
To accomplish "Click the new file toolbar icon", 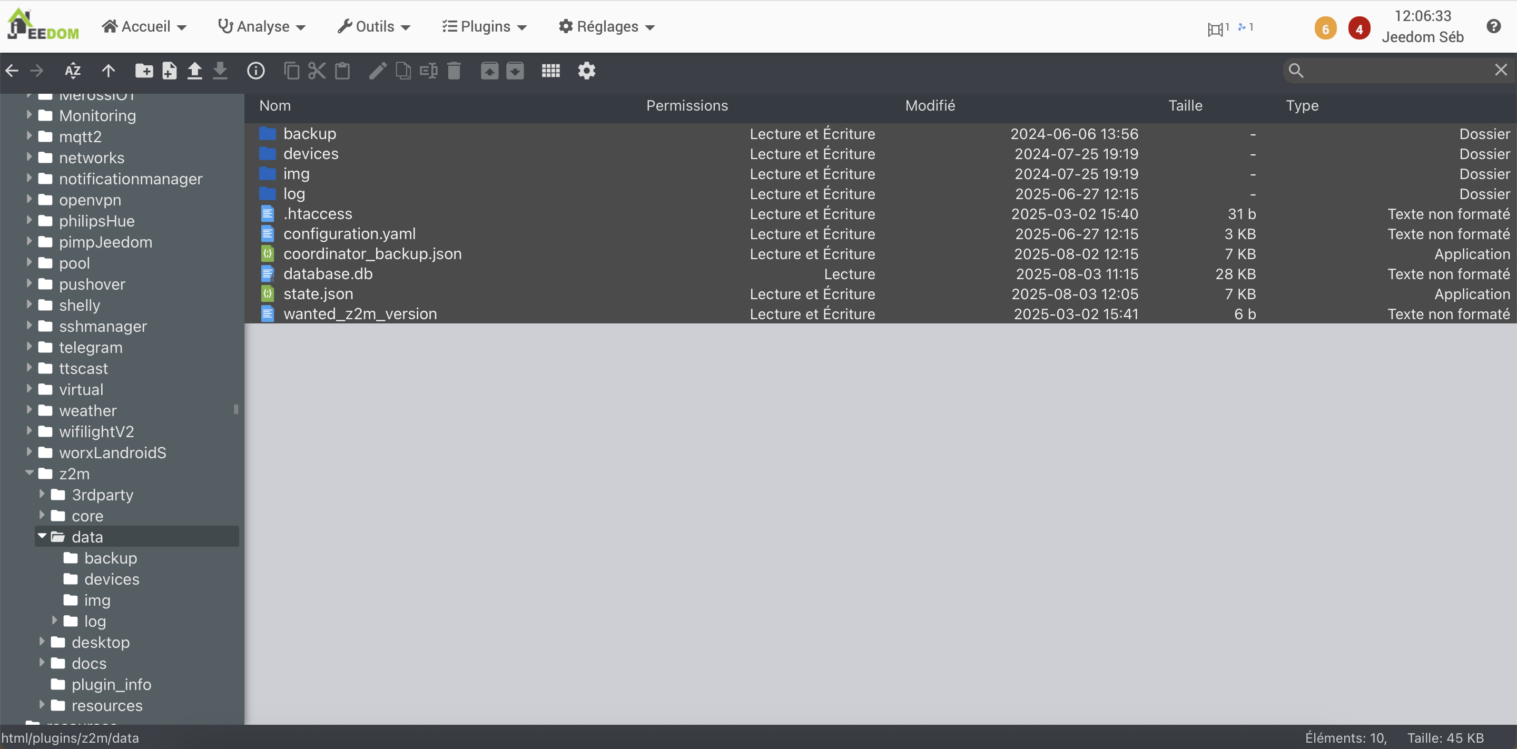I will 170,71.
